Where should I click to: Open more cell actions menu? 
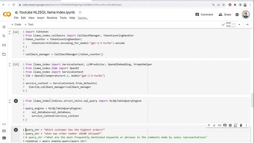point(246,126)
